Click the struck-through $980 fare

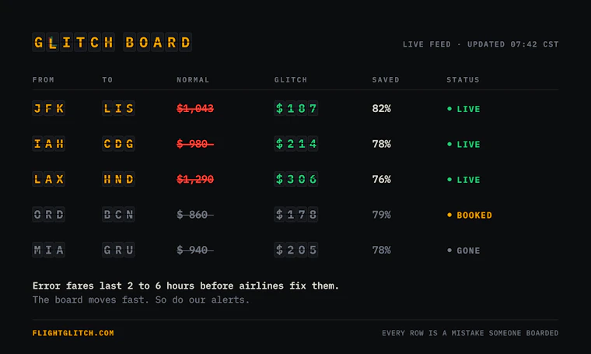[x=195, y=144]
